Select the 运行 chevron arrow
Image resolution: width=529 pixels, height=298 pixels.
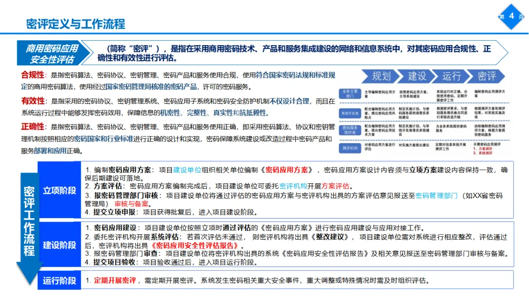pyautogui.click(x=452, y=76)
